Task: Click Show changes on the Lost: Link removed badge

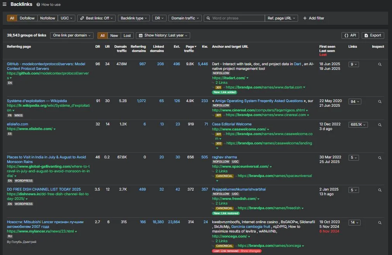Action: [x=250, y=251]
